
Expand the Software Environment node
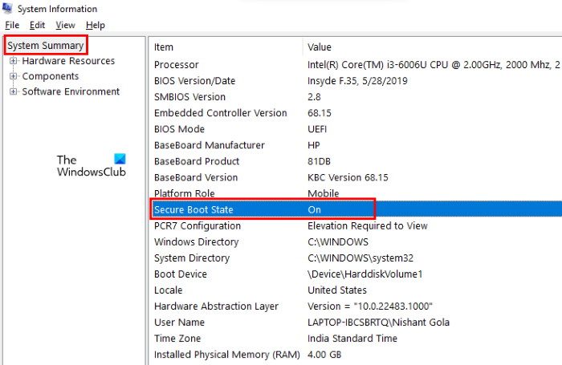point(13,91)
